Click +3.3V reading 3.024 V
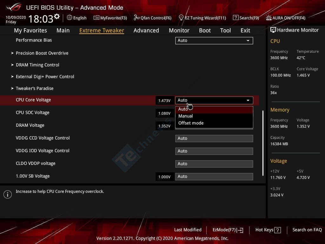The height and width of the screenshot is (244, 325). 277,195
